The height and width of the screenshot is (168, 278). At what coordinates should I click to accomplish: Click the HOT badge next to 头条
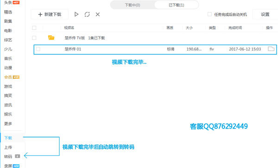(x=16, y=2)
